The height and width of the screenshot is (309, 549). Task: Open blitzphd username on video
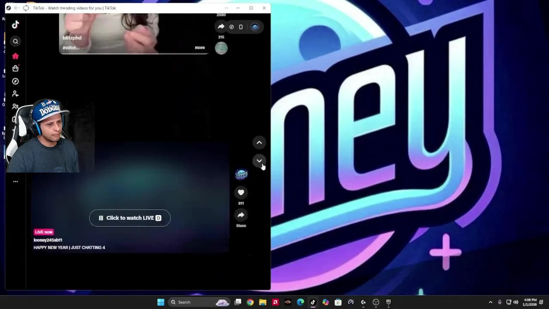(72, 38)
